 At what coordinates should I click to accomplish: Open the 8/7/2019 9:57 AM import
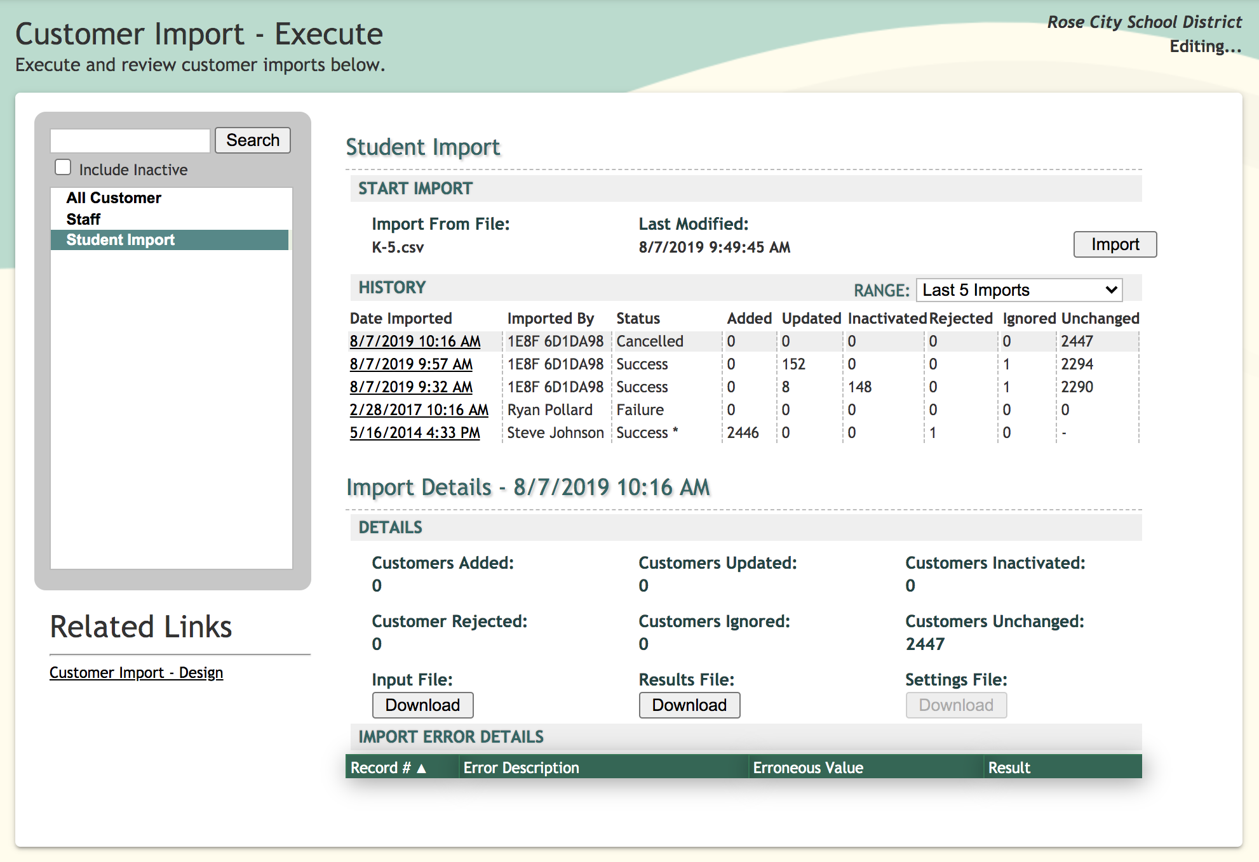coord(411,364)
